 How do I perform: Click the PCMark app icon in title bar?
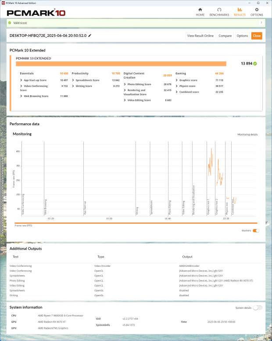click(x=3, y=3)
